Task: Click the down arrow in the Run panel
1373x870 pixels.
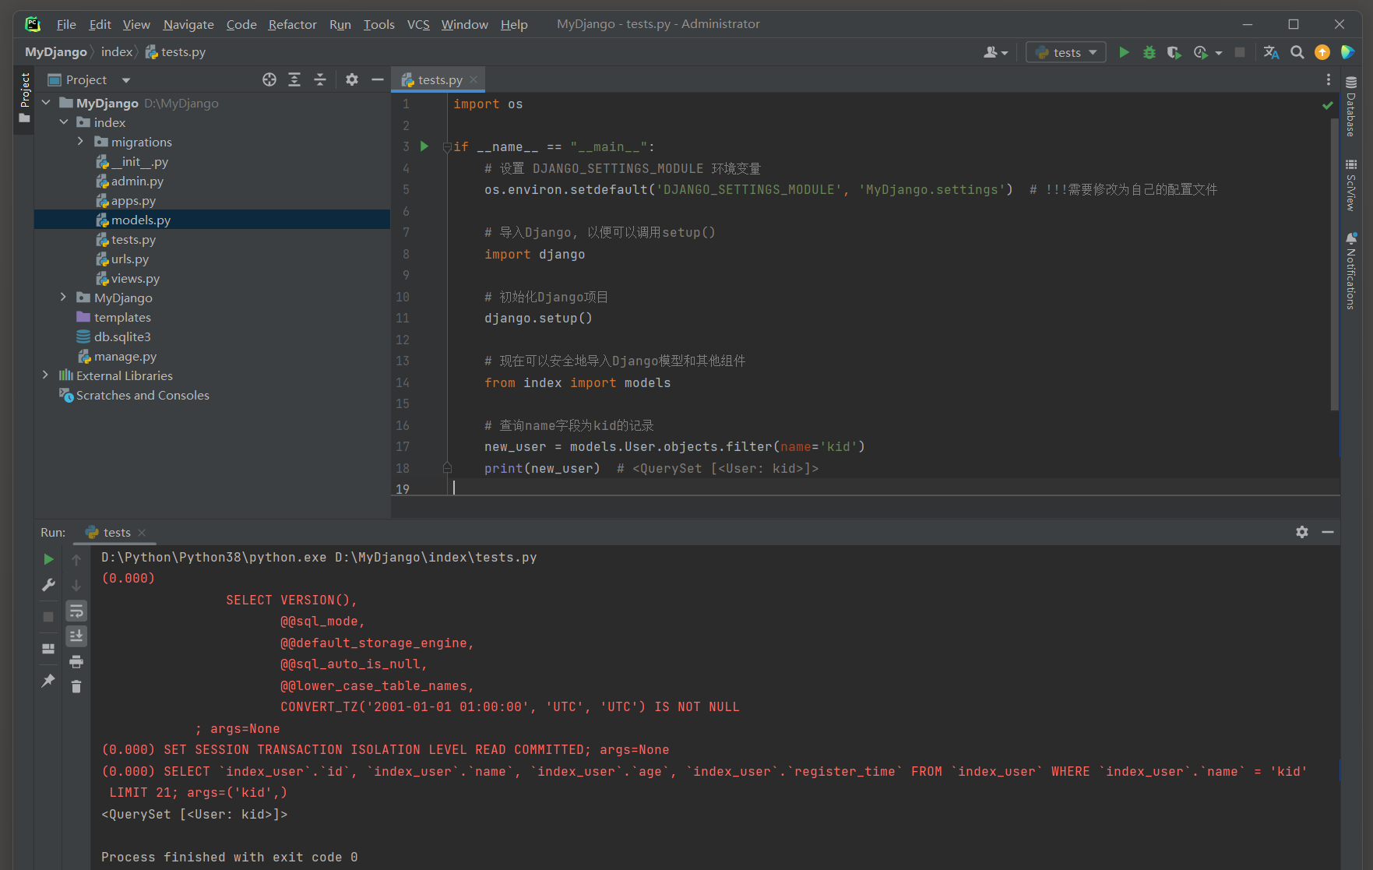Action: [x=76, y=585]
